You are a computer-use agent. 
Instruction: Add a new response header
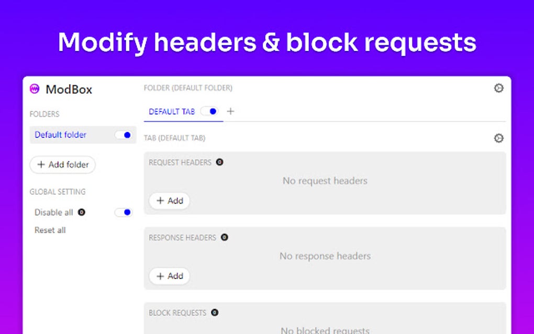click(x=169, y=276)
